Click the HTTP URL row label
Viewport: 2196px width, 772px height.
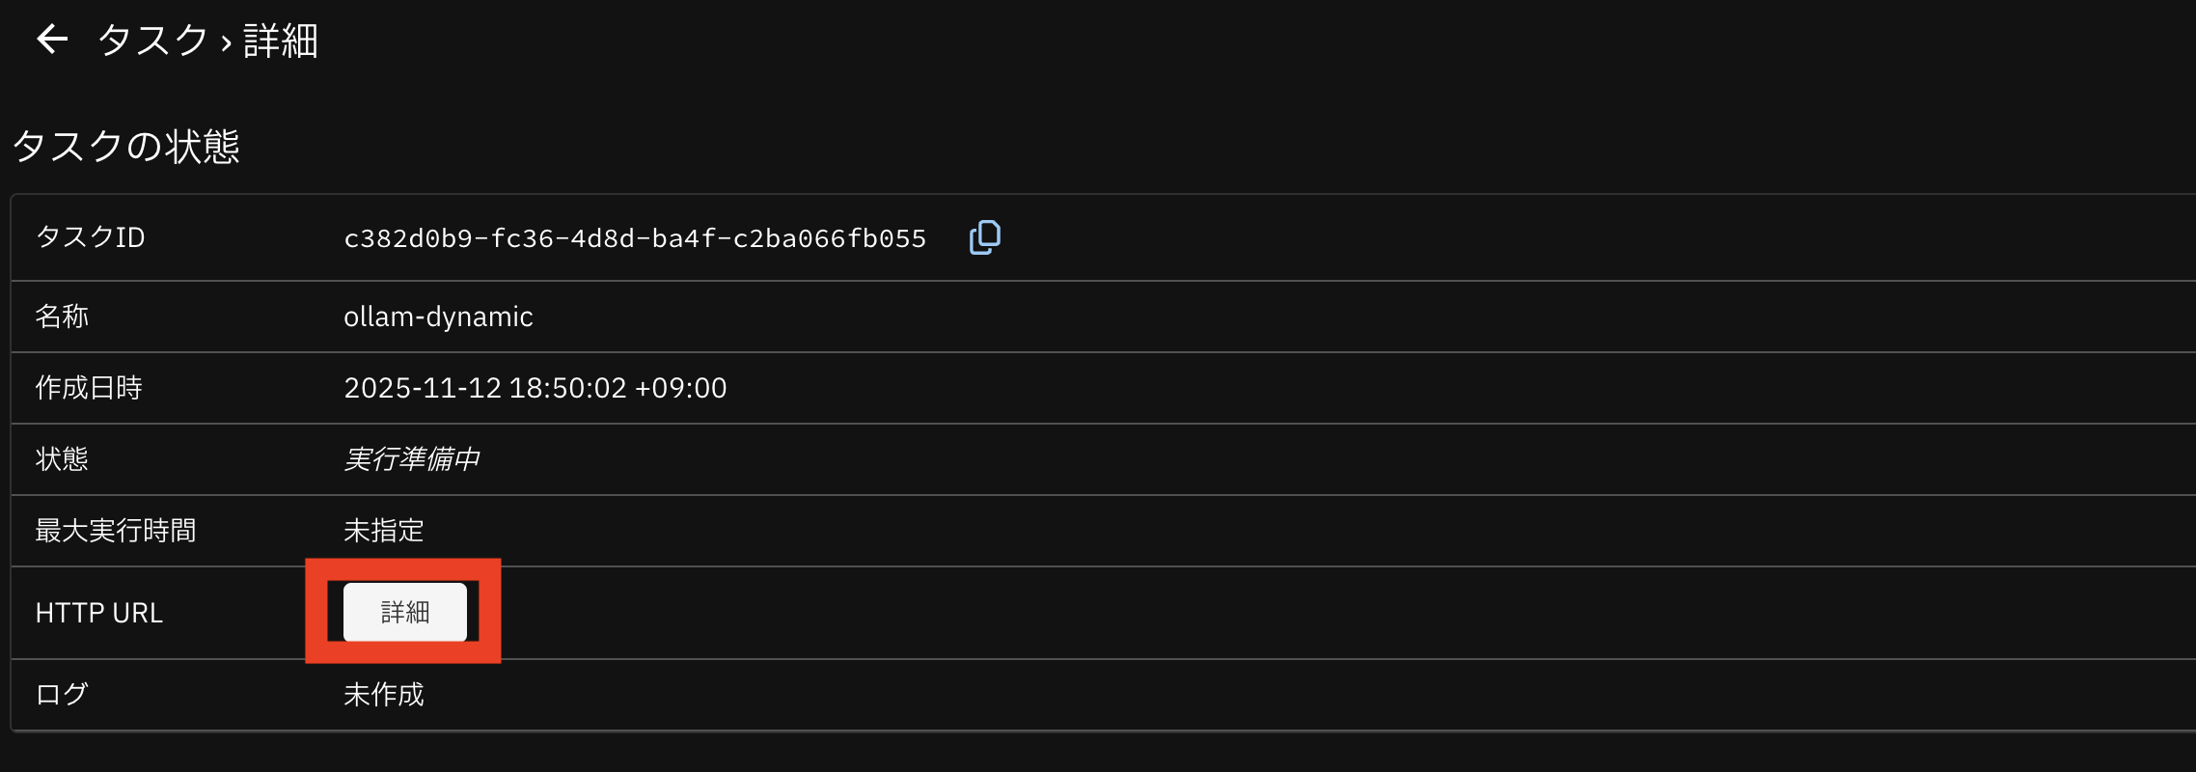pos(99,613)
